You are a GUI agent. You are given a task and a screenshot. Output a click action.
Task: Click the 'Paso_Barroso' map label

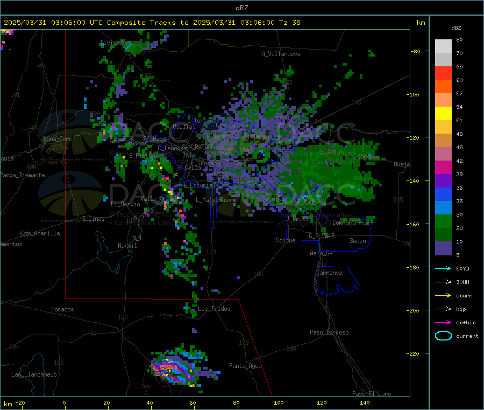329,332
